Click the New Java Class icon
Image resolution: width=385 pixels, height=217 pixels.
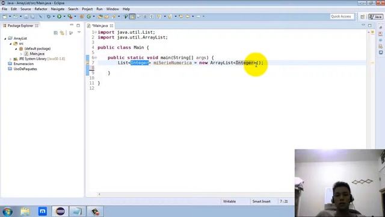click(x=88, y=16)
